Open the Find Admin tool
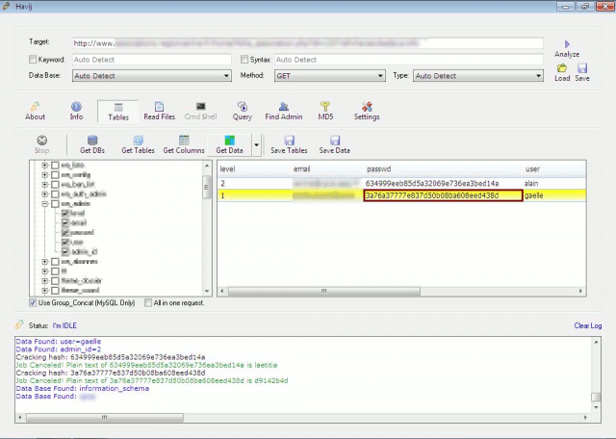Viewport: 616px width, 439px height. pyautogui.click(x=284, y=107)
